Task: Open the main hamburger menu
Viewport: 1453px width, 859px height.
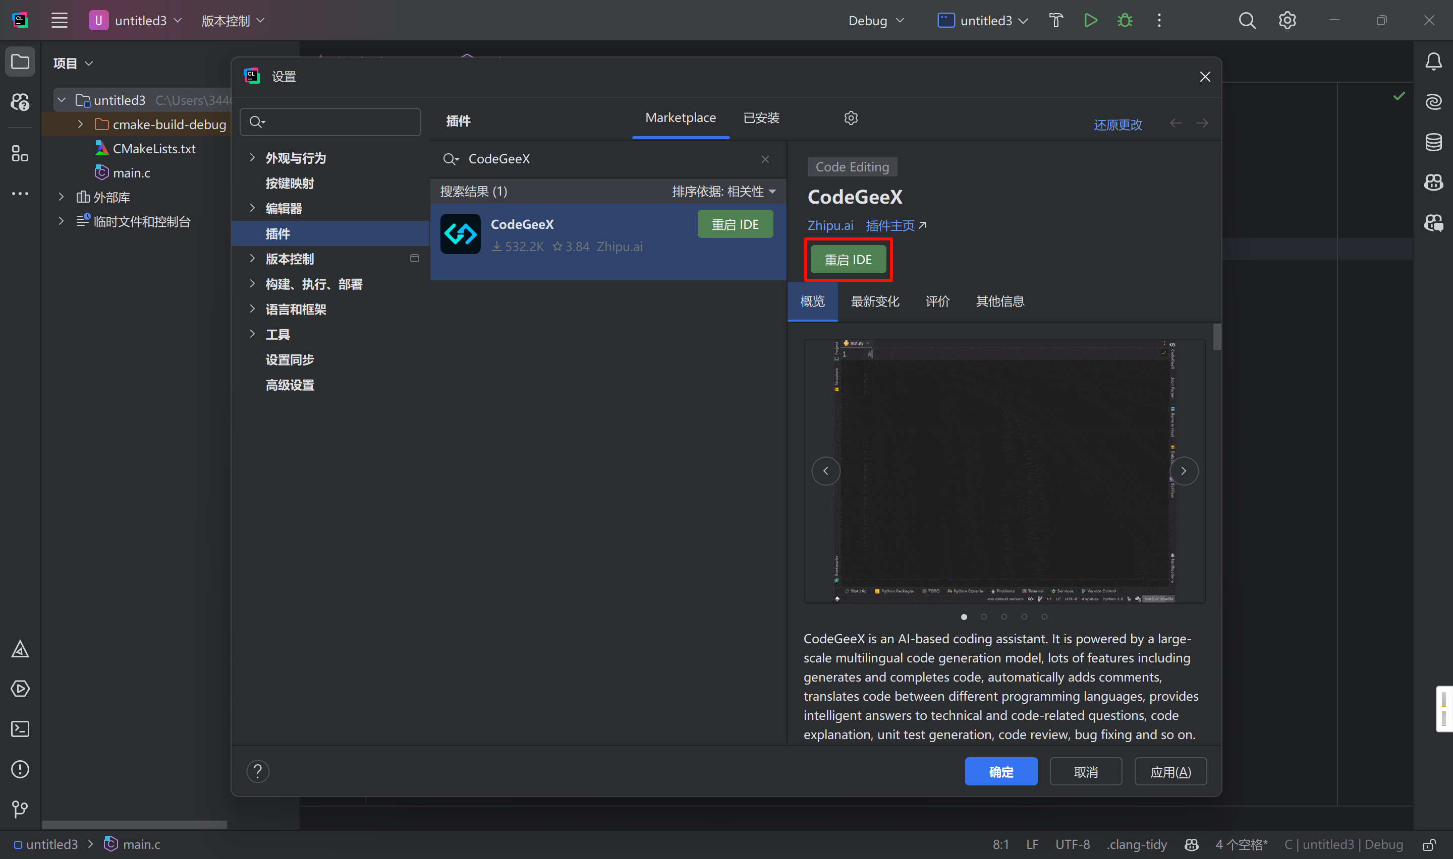Action: coord(59,20)
